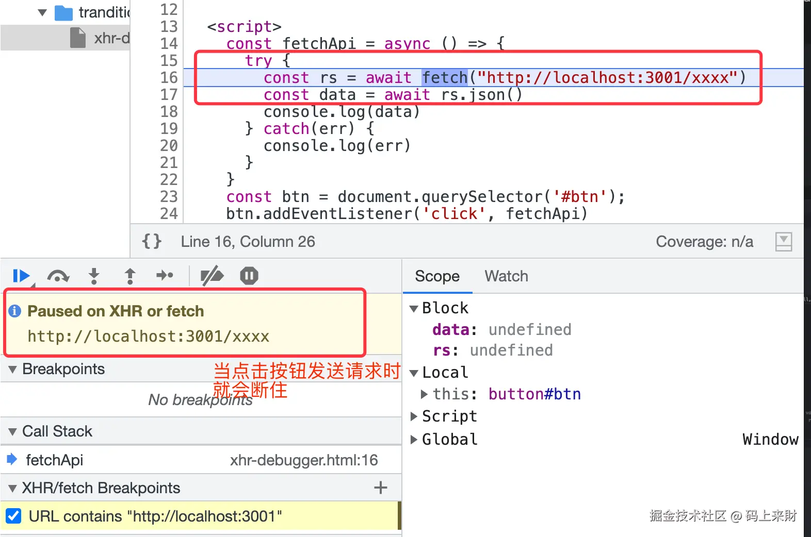Add XHR/fetch breakpoint with plus icon
The height and width of the screenshot is (537, 811).
point(381,488)
